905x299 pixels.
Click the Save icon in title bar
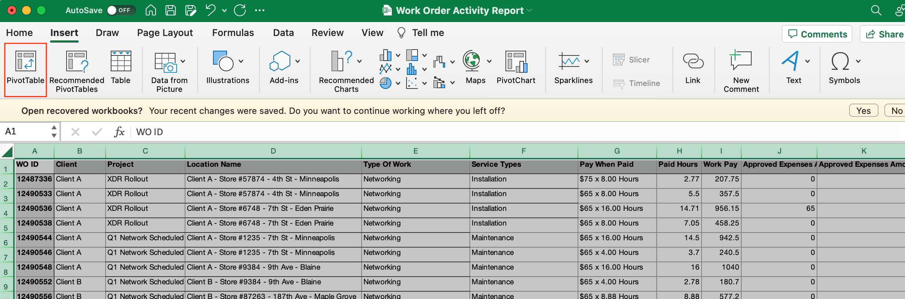point(171,10)
